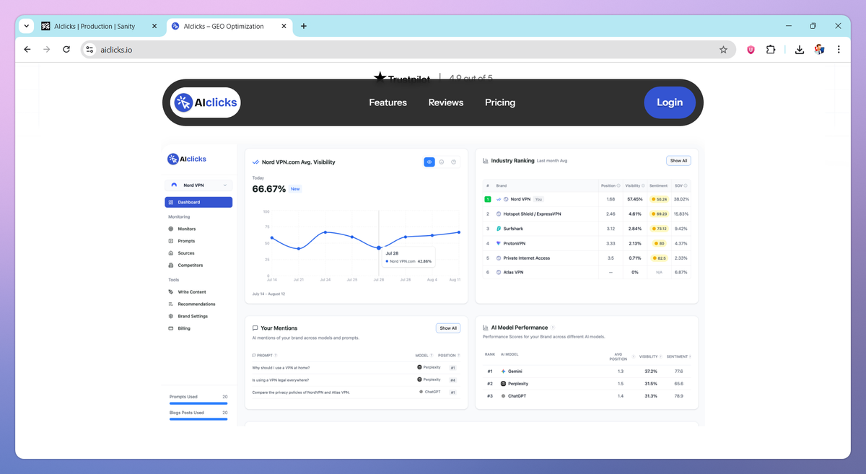Open the Brand Settings gear icon
Screen dimensions: 866x474
pyautogui.click(x=171, y=316)
